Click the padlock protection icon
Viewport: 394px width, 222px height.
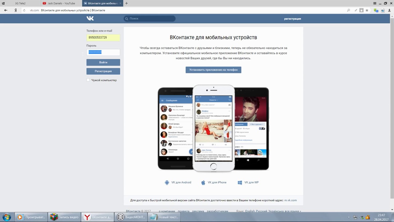pyautogui.click(x=361, y=10)
